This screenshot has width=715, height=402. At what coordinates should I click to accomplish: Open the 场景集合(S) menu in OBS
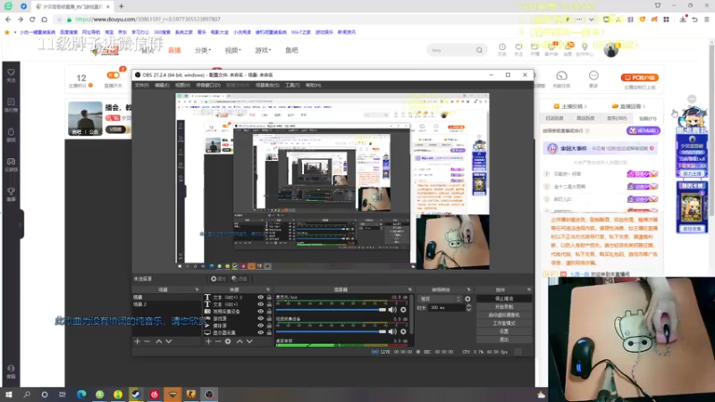267,85
